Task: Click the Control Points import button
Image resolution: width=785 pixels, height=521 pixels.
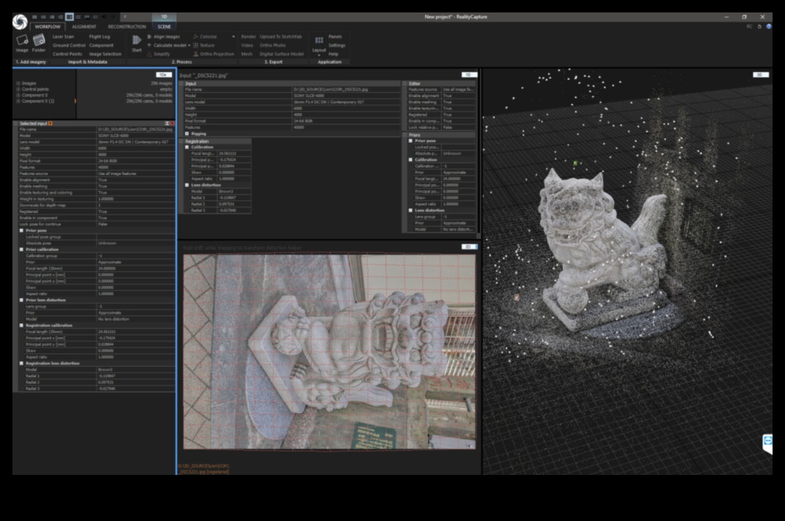Action: 67,54
